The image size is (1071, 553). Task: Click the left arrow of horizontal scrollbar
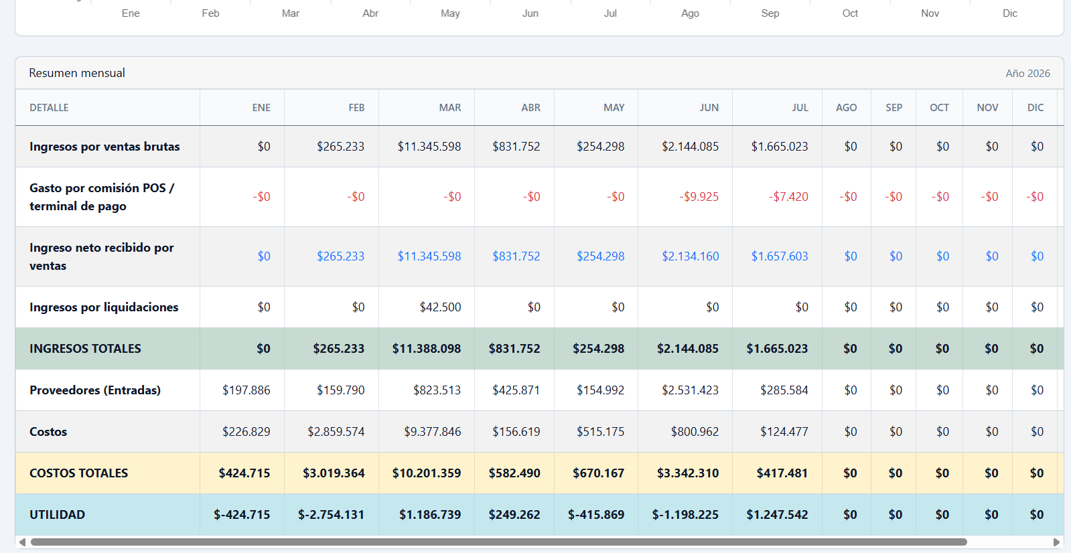[22, 542]
